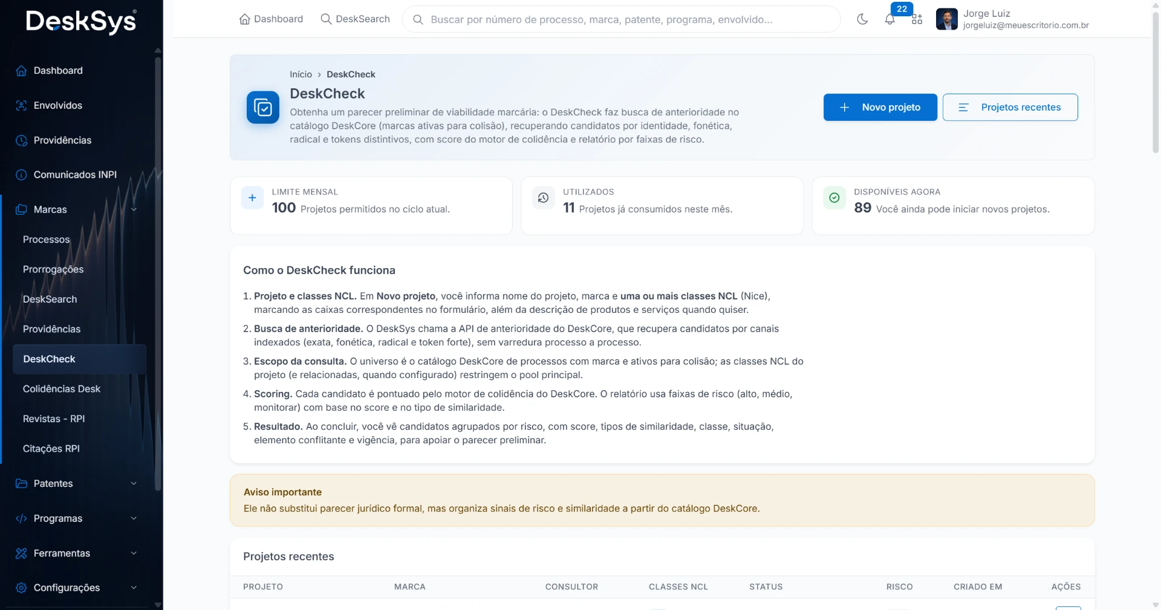Click the search magnifier inside search field
1161x610 pixels.
418,20
